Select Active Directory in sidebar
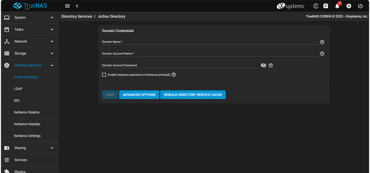370x173 pixels. tap(26, 77)
